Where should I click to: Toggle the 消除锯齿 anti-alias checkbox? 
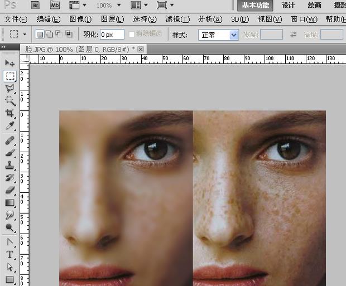tap(132, 34)
